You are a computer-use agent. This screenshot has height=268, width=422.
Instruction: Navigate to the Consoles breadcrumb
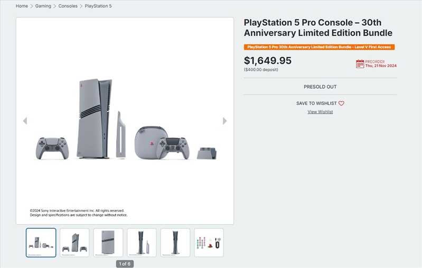(x=68, y=6)
